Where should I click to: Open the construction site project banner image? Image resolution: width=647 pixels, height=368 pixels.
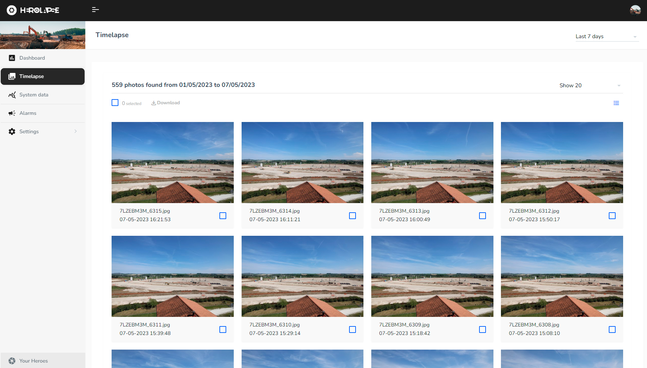43,35
